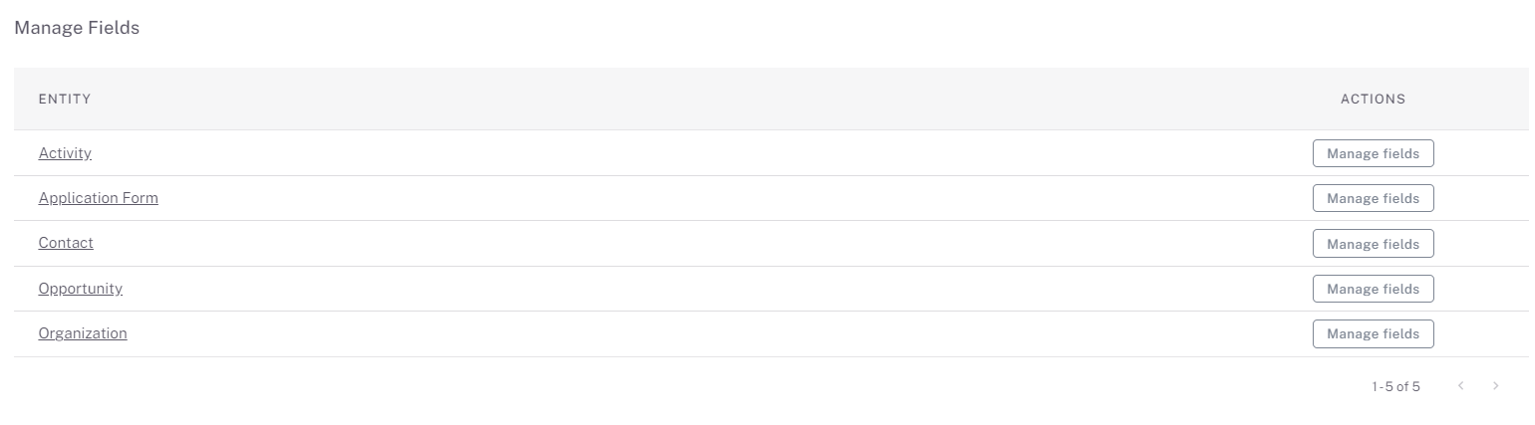
Task: Open the Application Form entity link
Action: pyautogui.click(x=98, y=198)
